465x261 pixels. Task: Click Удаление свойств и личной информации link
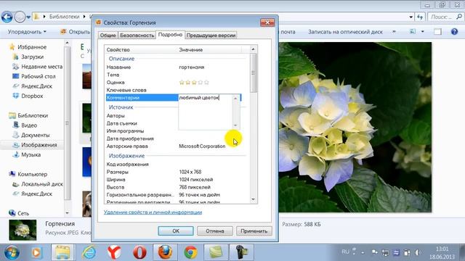click(x=153, y=212)
